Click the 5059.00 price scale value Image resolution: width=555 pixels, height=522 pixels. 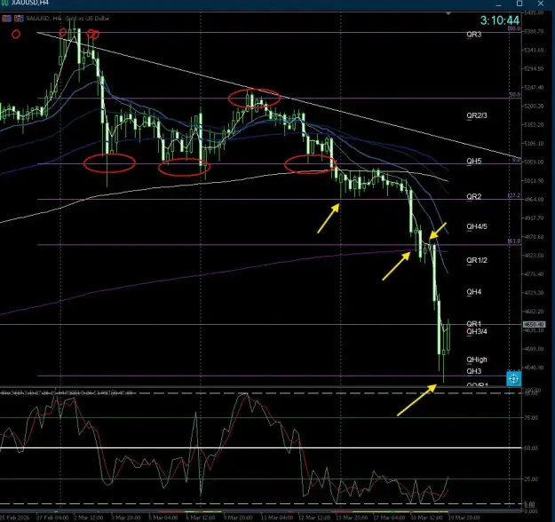534,162
